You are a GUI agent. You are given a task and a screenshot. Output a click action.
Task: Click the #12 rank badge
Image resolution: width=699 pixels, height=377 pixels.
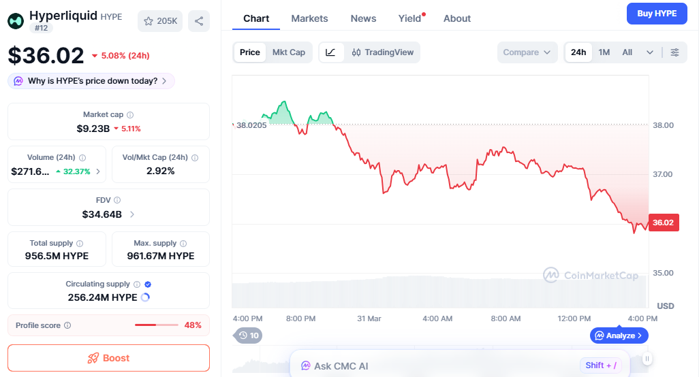tap(41, 28)
